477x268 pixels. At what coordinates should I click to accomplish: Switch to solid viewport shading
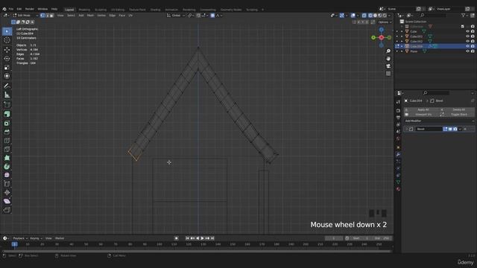pyautogui.click(x=375, y=15)
